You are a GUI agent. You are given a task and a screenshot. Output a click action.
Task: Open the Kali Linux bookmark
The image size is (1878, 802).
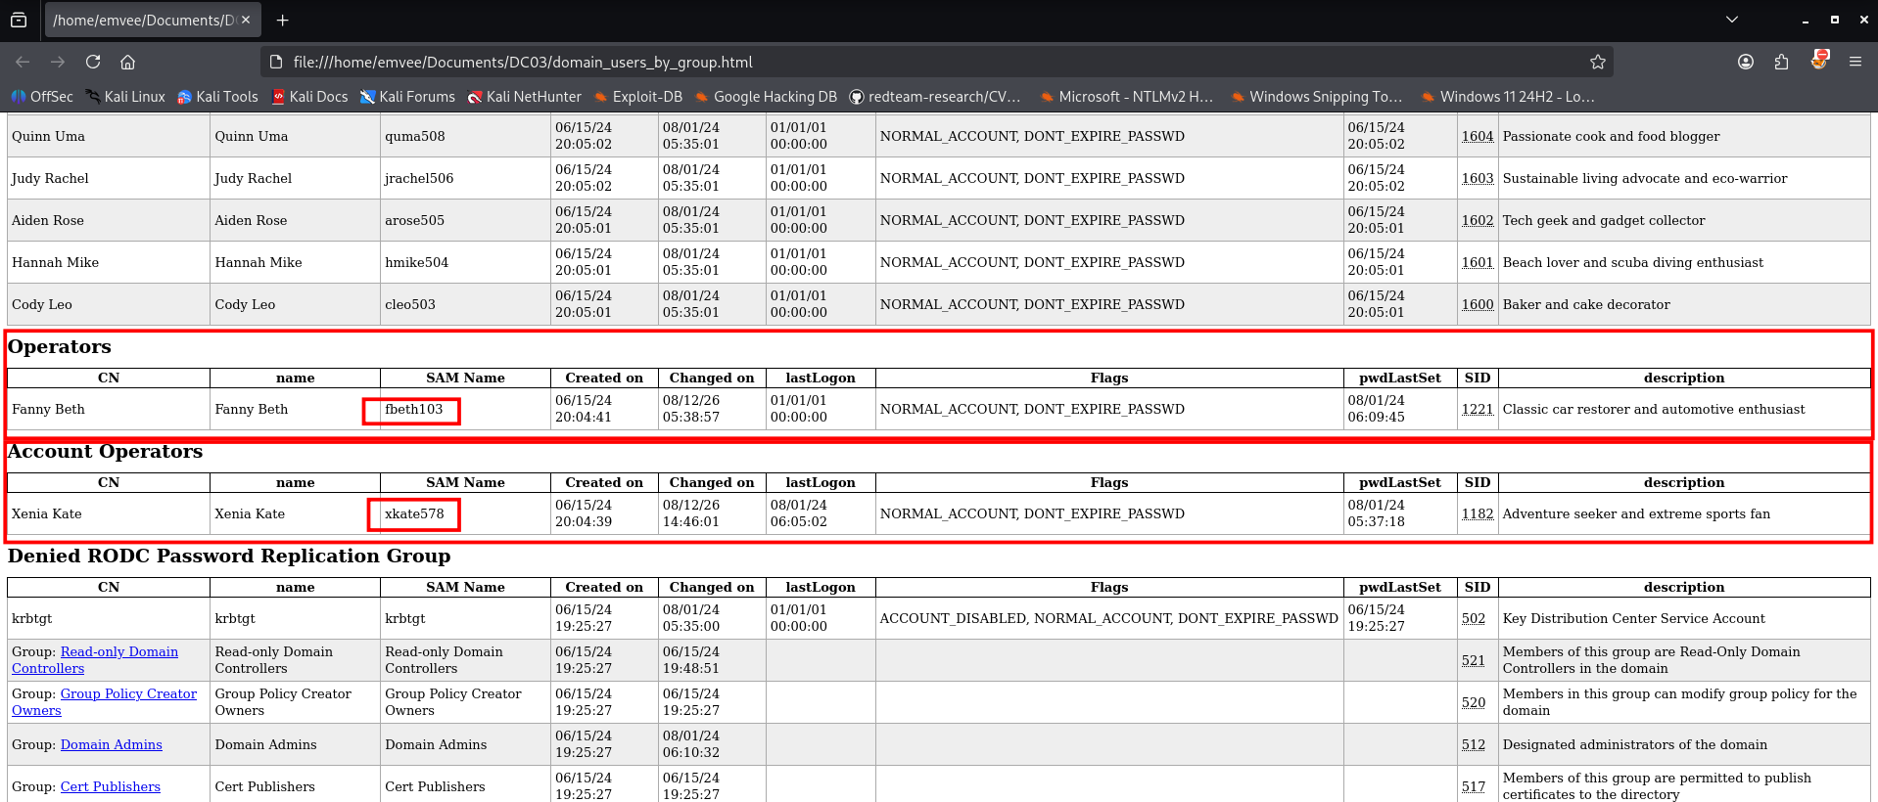coord(125,97)
